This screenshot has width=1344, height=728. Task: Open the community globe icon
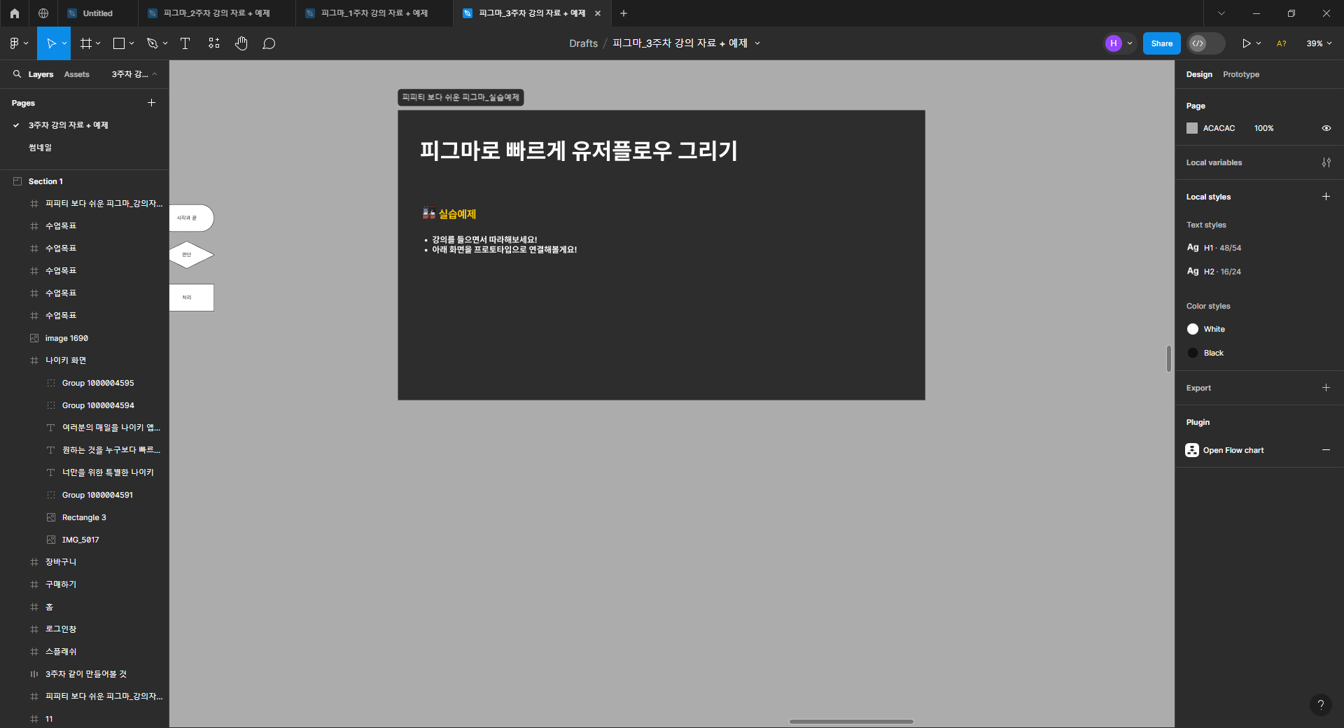point(43,13)
